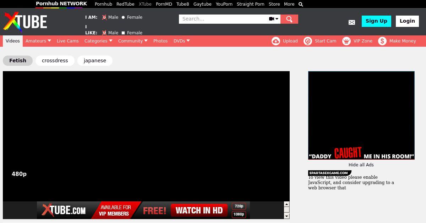Open the search type dropdown arrow

point(277,19)
